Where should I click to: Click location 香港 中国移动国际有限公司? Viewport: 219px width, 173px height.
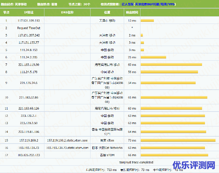coord(107,132)
